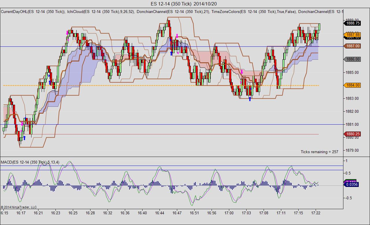Click the large magenta down arrow above the 16:47 bars
The width and height of the screenshot is (370, 225).
point(177,36)
